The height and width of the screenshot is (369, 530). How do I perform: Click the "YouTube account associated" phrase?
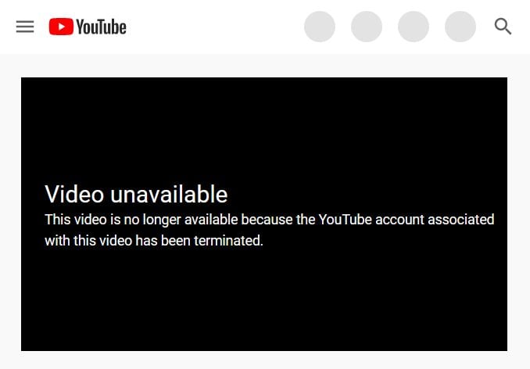406,220
